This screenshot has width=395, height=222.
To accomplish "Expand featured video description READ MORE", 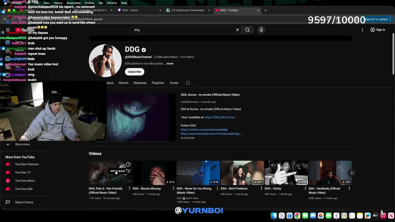I will [188, 138].
